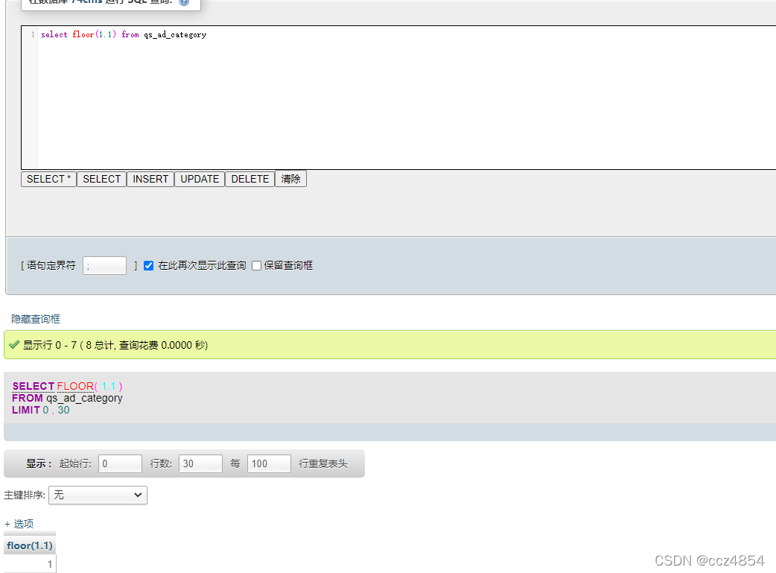This screenshot has width=776, height=573.
Task: Click the green success checkmark icon
Action: (x=13, y=345)
